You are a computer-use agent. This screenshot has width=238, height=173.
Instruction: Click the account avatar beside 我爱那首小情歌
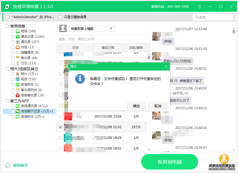point(63,28)
